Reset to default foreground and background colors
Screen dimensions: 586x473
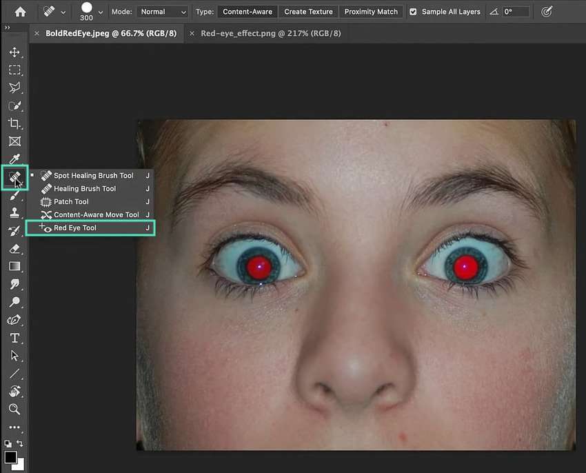tap(8, 443)
